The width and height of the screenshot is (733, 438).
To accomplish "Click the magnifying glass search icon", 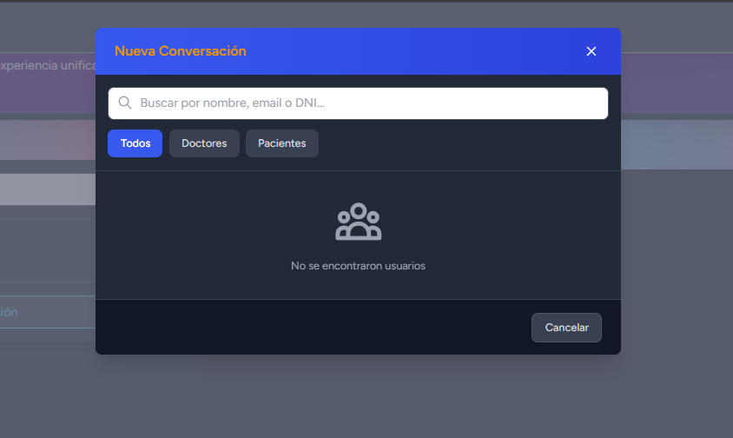I will point(125,103).
